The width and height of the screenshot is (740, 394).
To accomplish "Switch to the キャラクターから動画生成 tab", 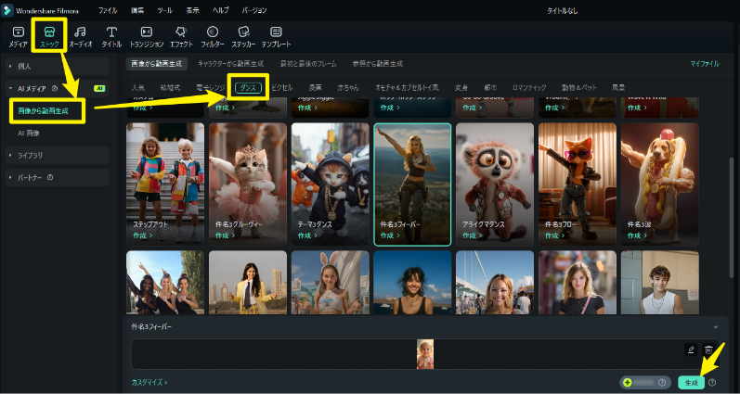I will [x=231, y=64].
